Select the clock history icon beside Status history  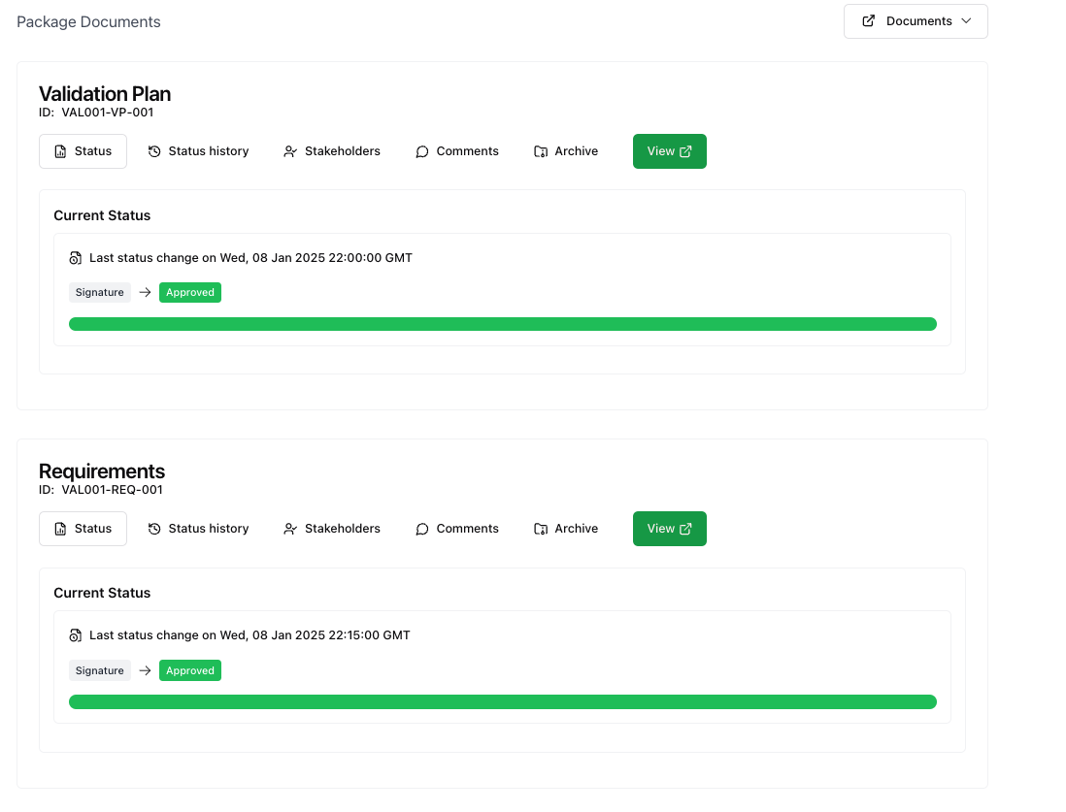click(x=152, y=150)
